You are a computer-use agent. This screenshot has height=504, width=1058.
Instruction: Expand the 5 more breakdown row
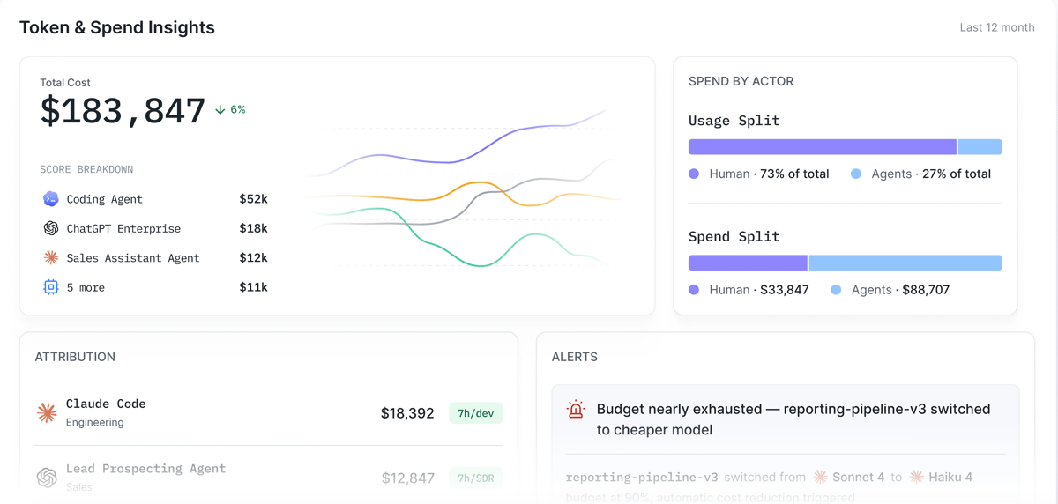(154, 287)
